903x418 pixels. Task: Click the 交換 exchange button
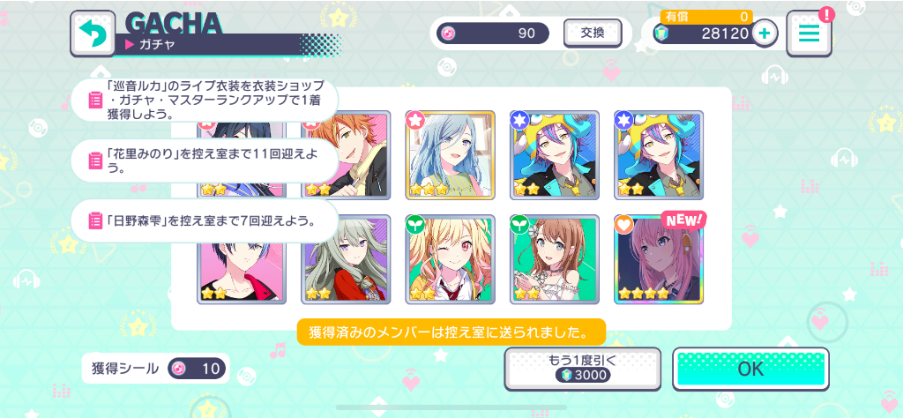click(593, 33)
